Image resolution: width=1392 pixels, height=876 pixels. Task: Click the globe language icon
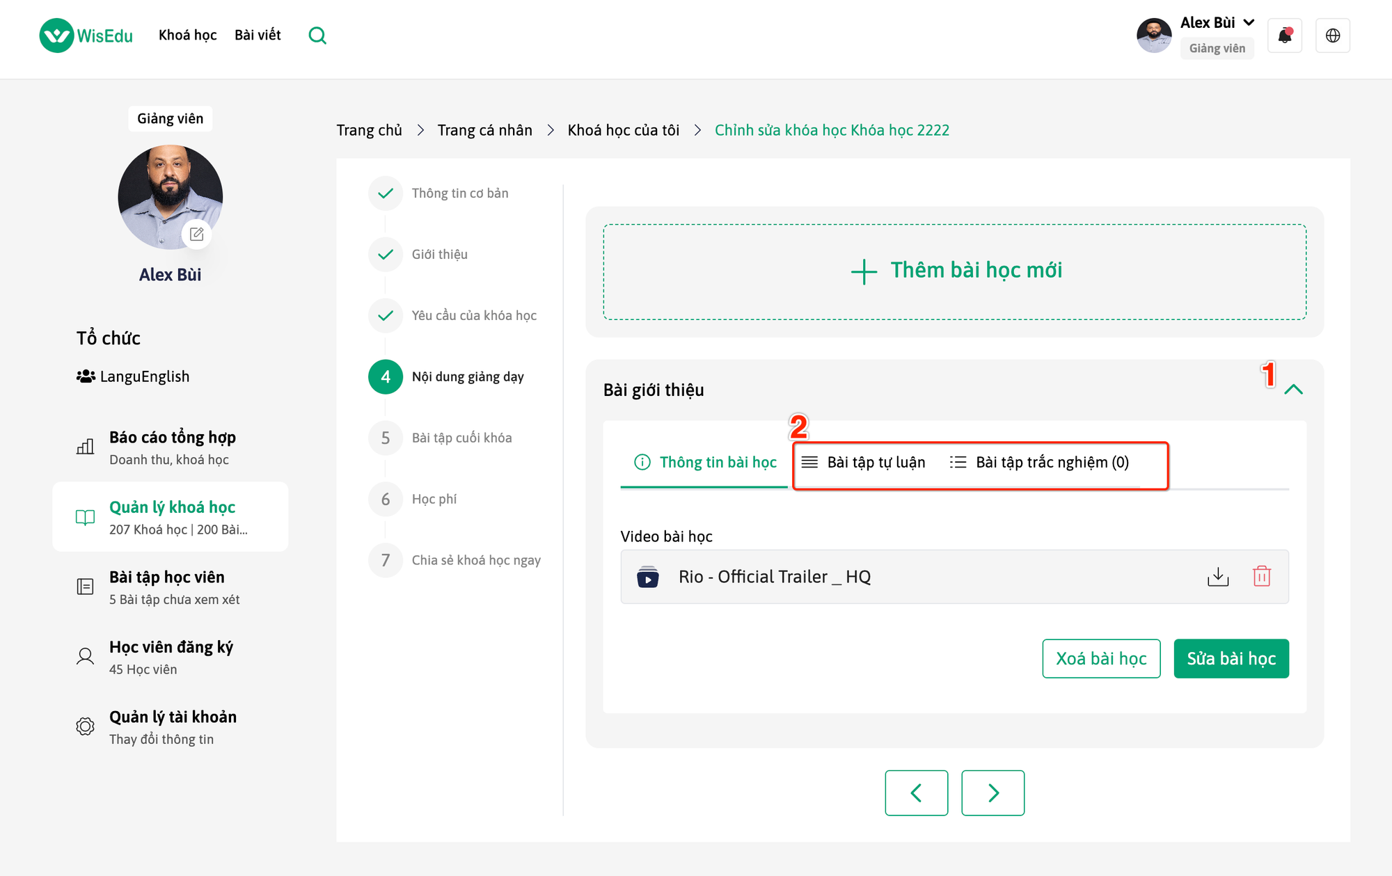tap(1333, 35)
